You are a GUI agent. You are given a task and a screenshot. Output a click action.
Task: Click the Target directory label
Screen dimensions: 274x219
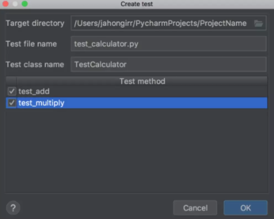click(35, 23)
